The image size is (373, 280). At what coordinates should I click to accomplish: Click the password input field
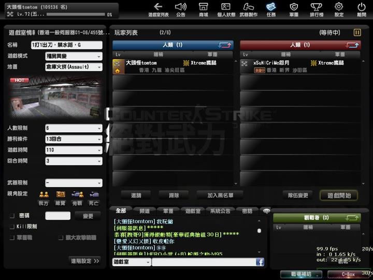tap(58, 216)
